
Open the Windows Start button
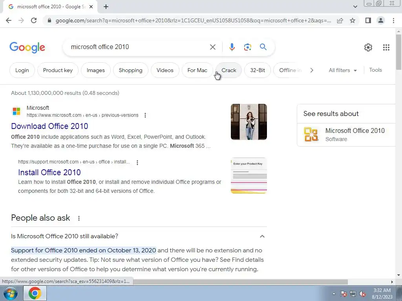[x=10, y=293]
